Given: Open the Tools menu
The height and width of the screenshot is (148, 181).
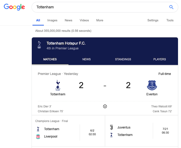Looking at the screenshot, I should 170,20.
